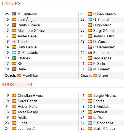Click the Argentine flag beside F. Roncaglia
This screenshot has height=132, width=124.
point(90,123)
